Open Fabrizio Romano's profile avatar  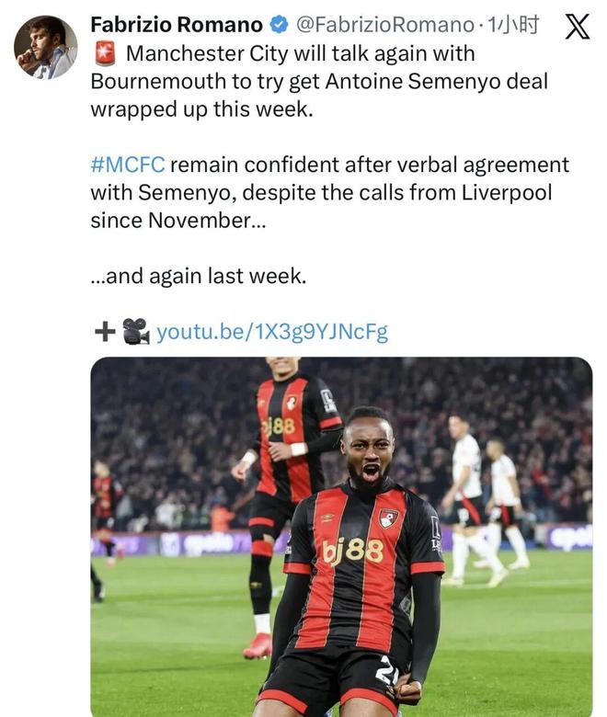[x=46, y=47]
